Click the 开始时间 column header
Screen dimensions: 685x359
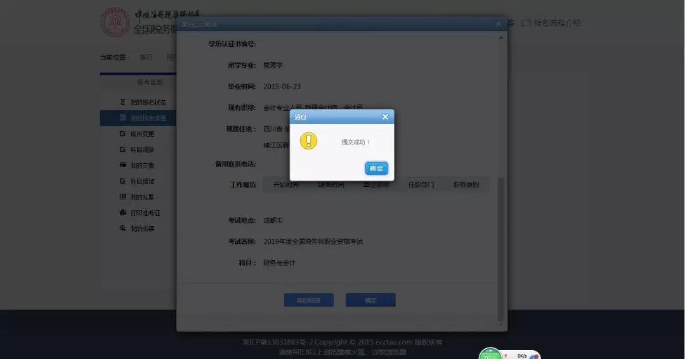coord(286,185)
